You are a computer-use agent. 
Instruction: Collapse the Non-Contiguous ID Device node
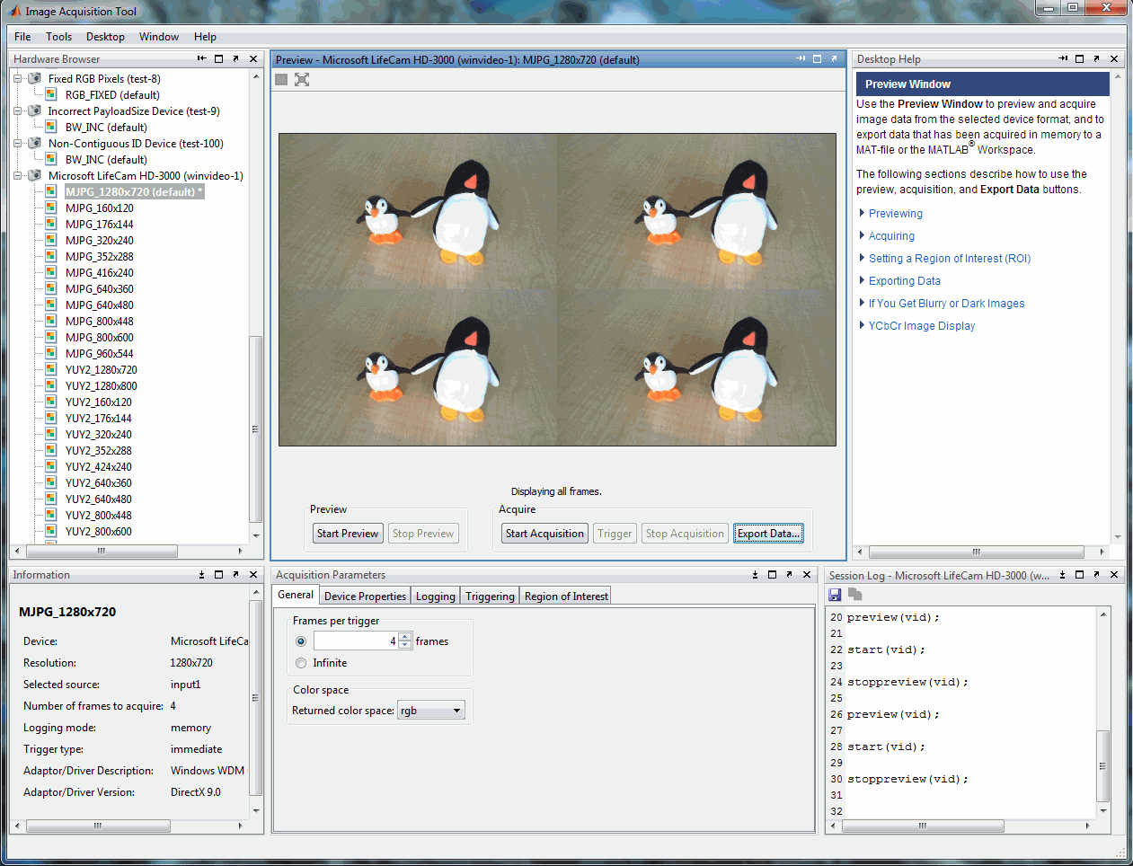tap(17, 143)
